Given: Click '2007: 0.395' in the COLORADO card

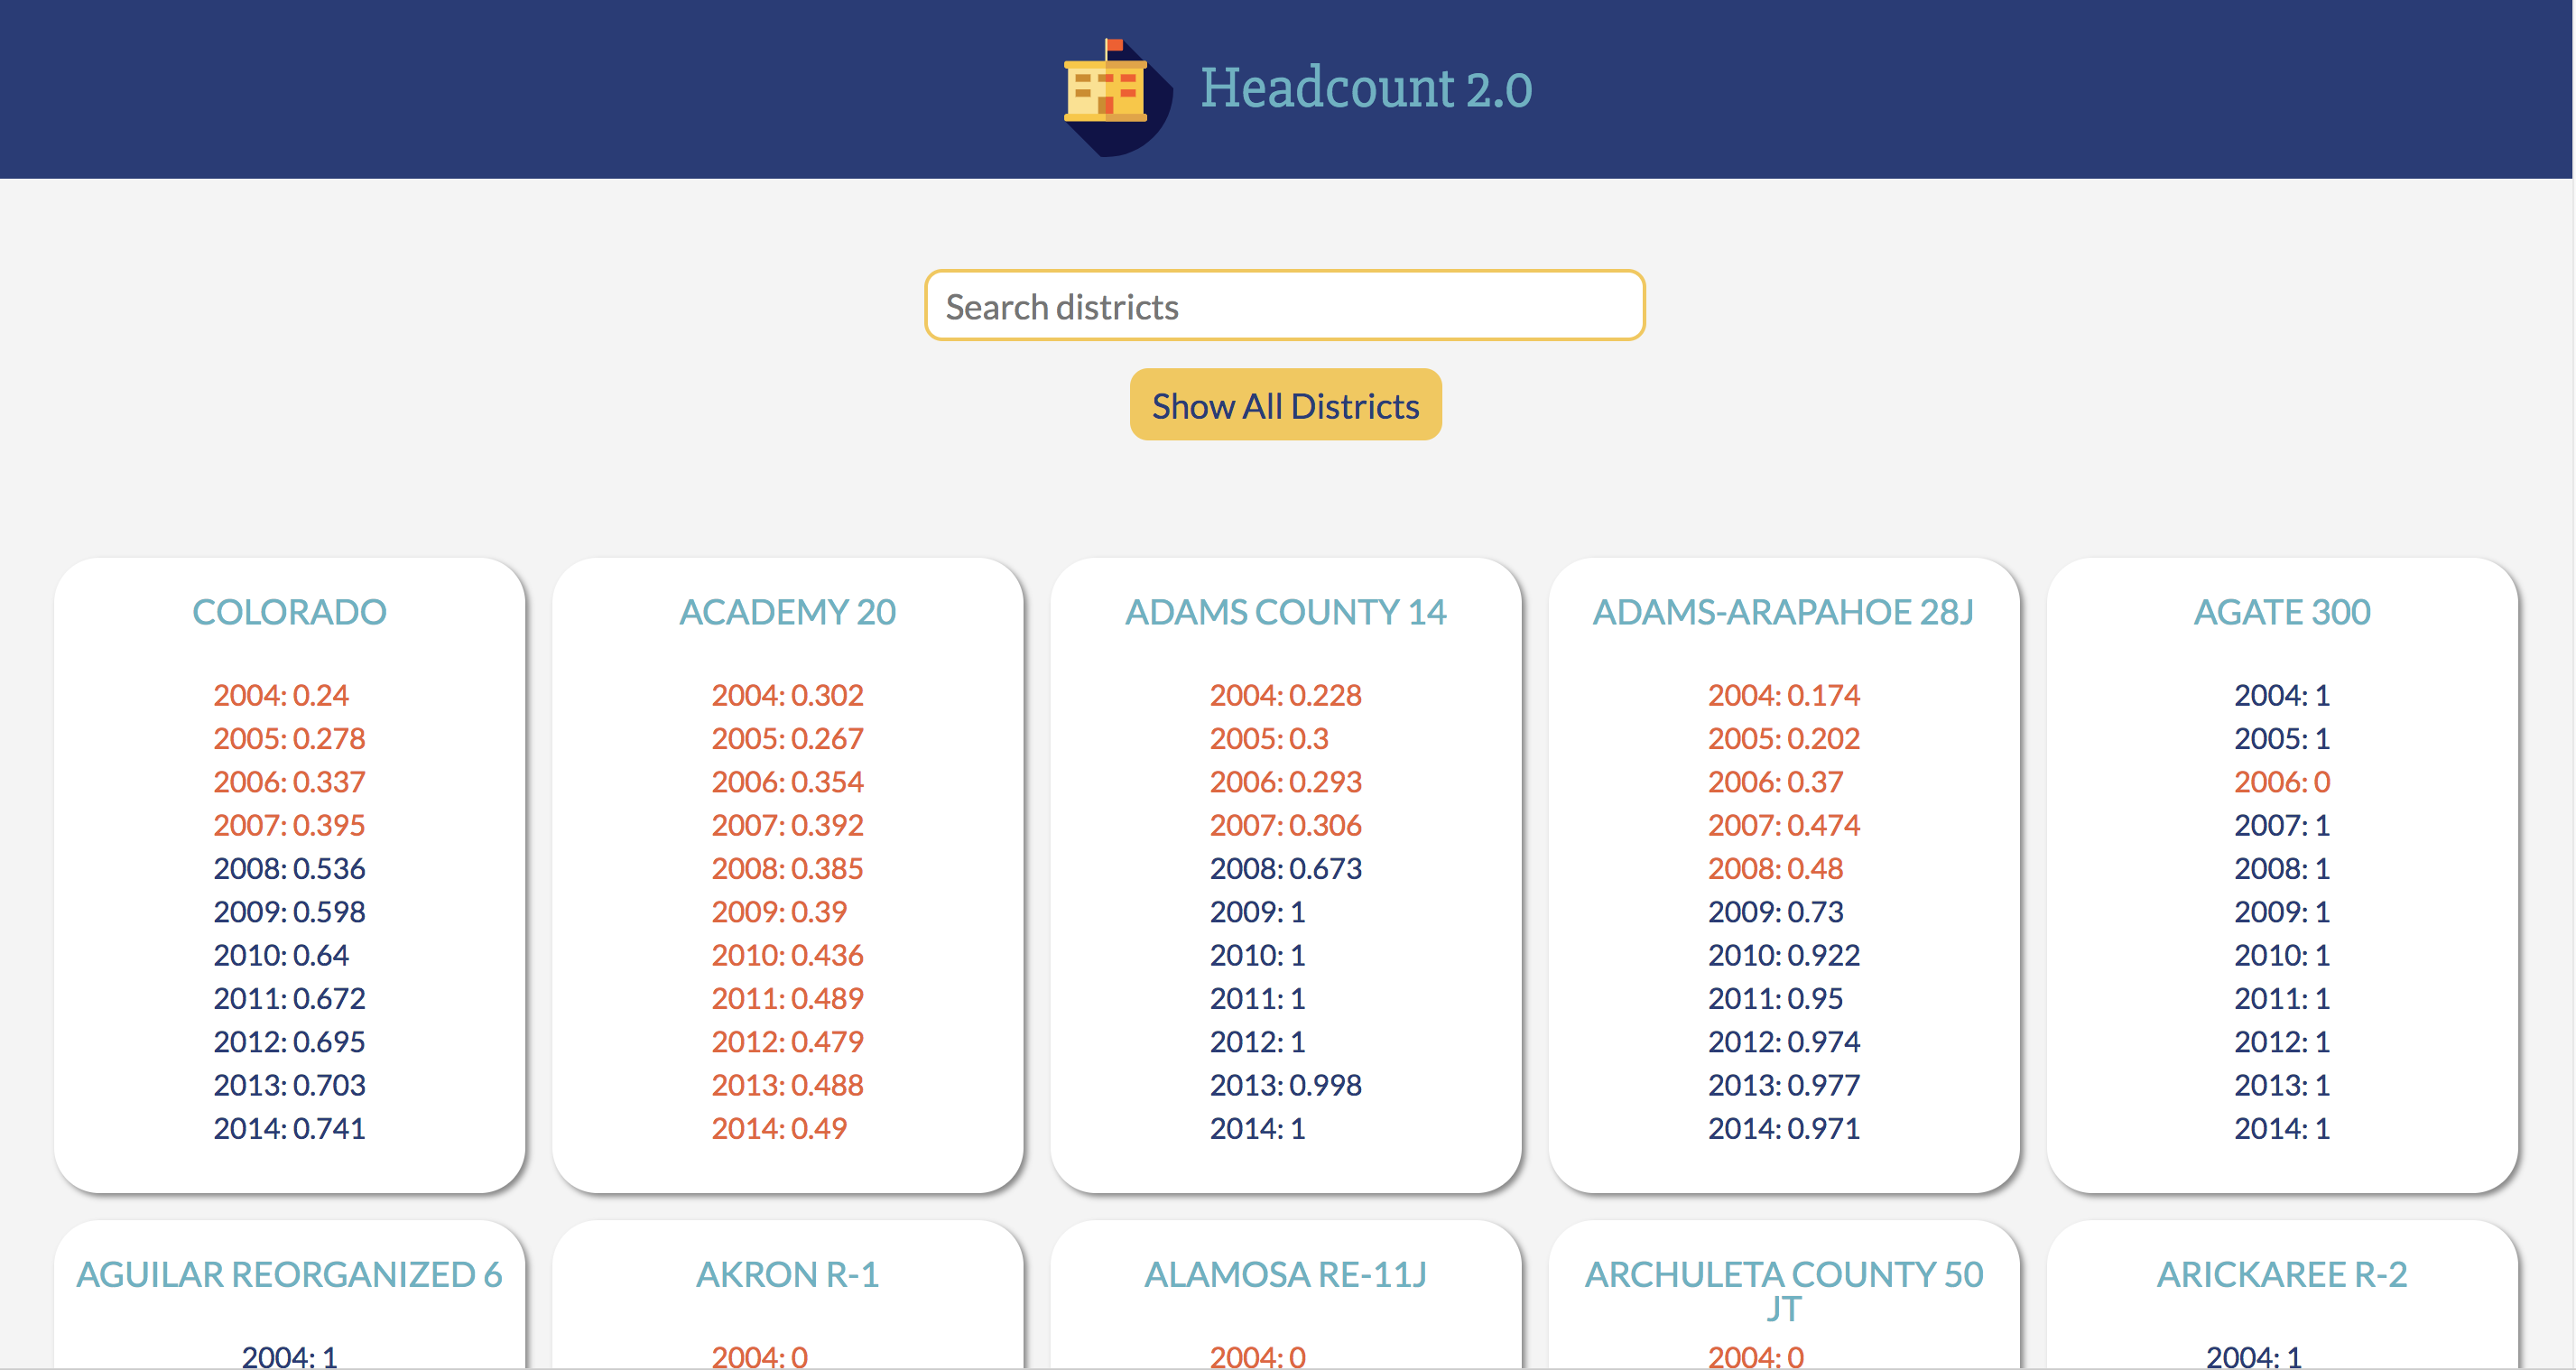Looking at the screenshot, I should pos(289,825).
